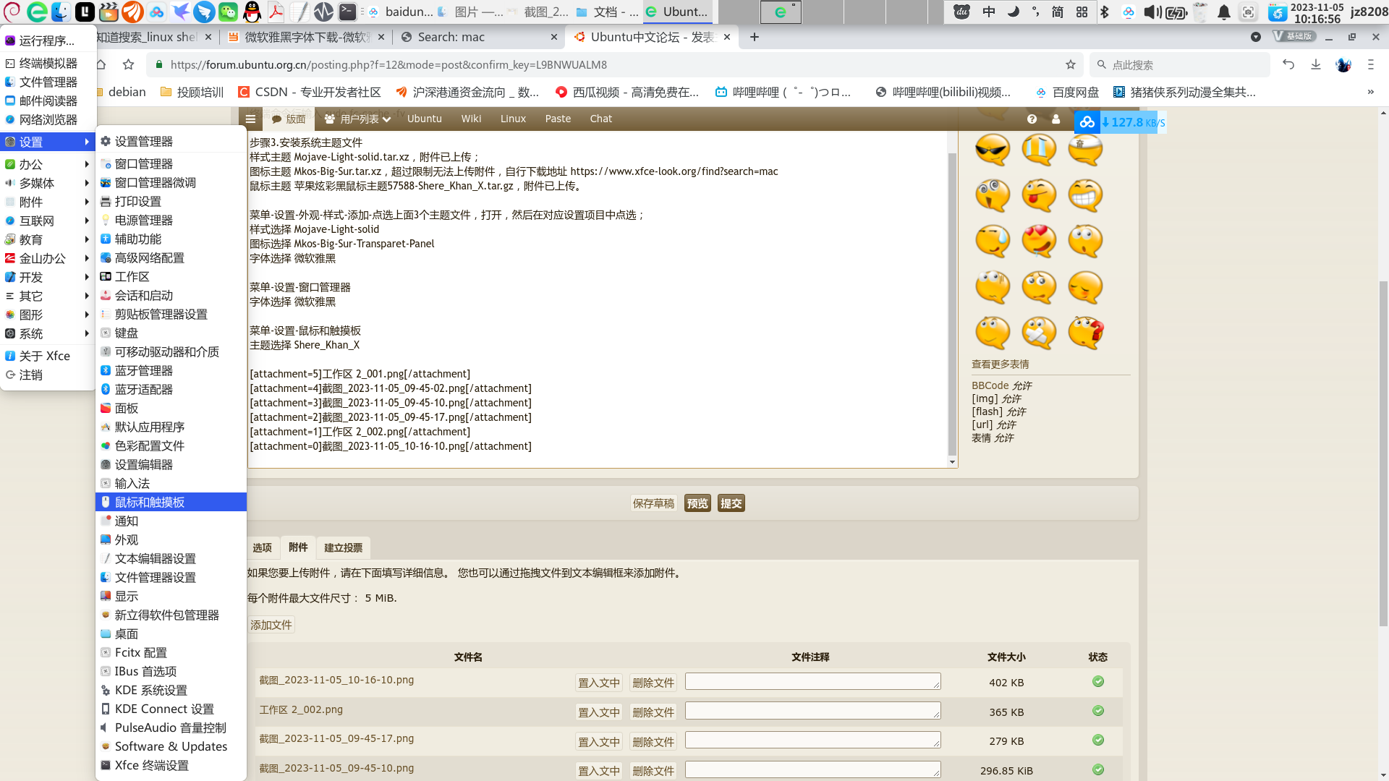Open the Debian swirl applications menu icon

12,12
